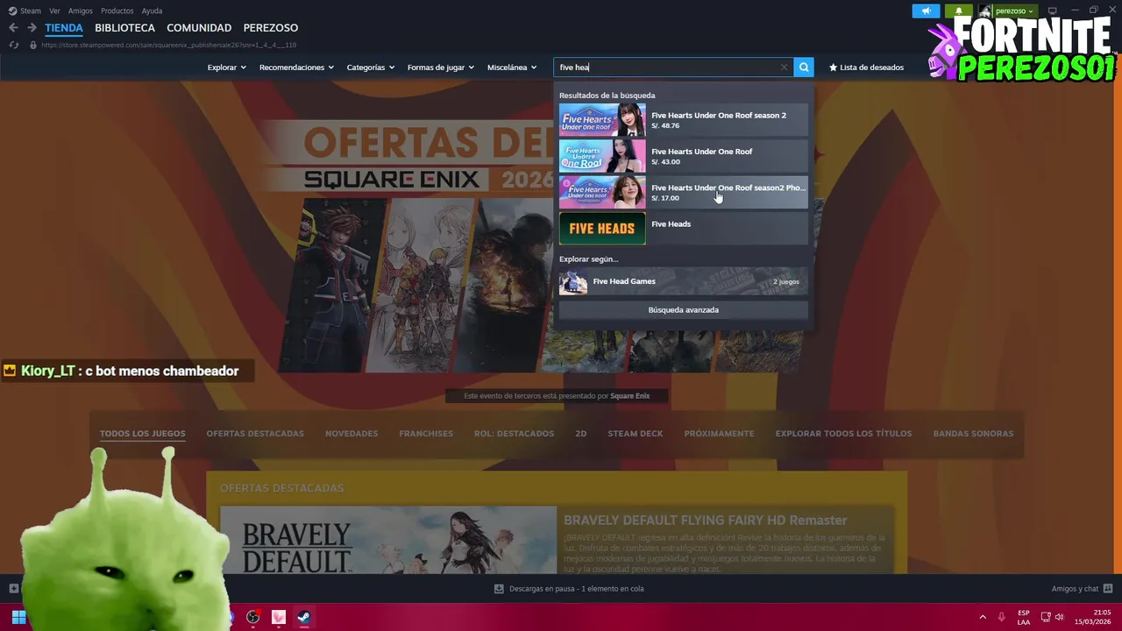Open the Steam announcements megaphone button
The height and width of the screenshot is (631, 1122).
[926, 11]
